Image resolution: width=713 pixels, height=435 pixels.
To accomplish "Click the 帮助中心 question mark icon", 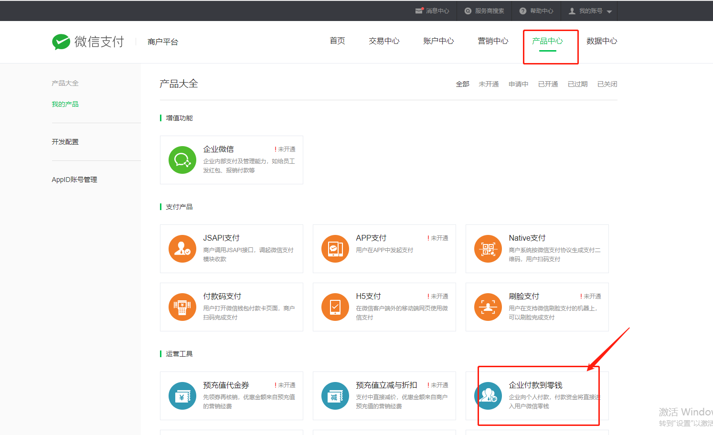I will click(523, 11).
